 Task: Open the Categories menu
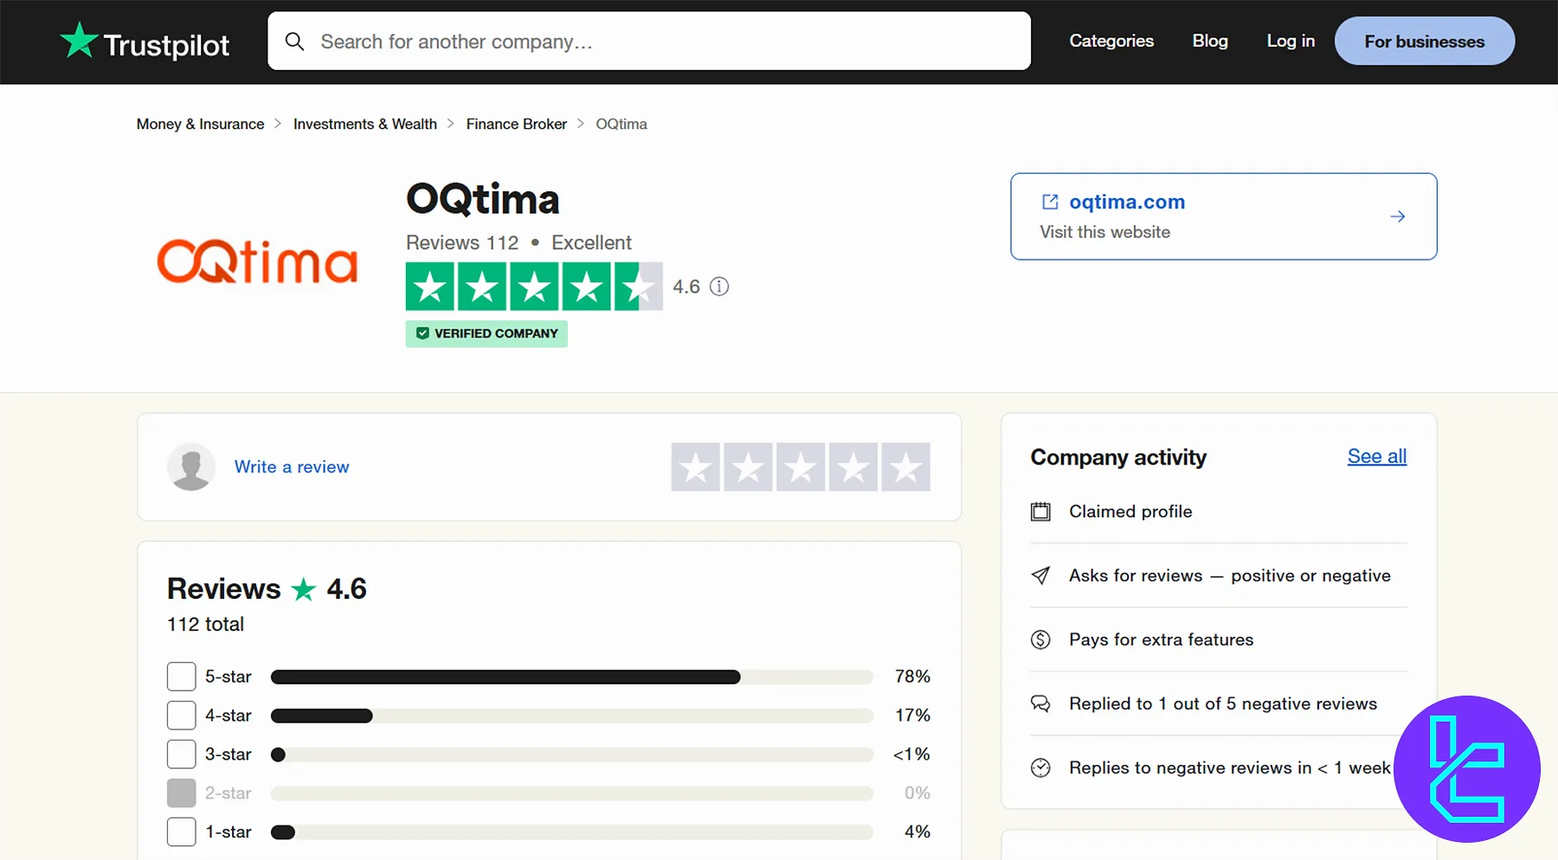(x=1111, y=41)
